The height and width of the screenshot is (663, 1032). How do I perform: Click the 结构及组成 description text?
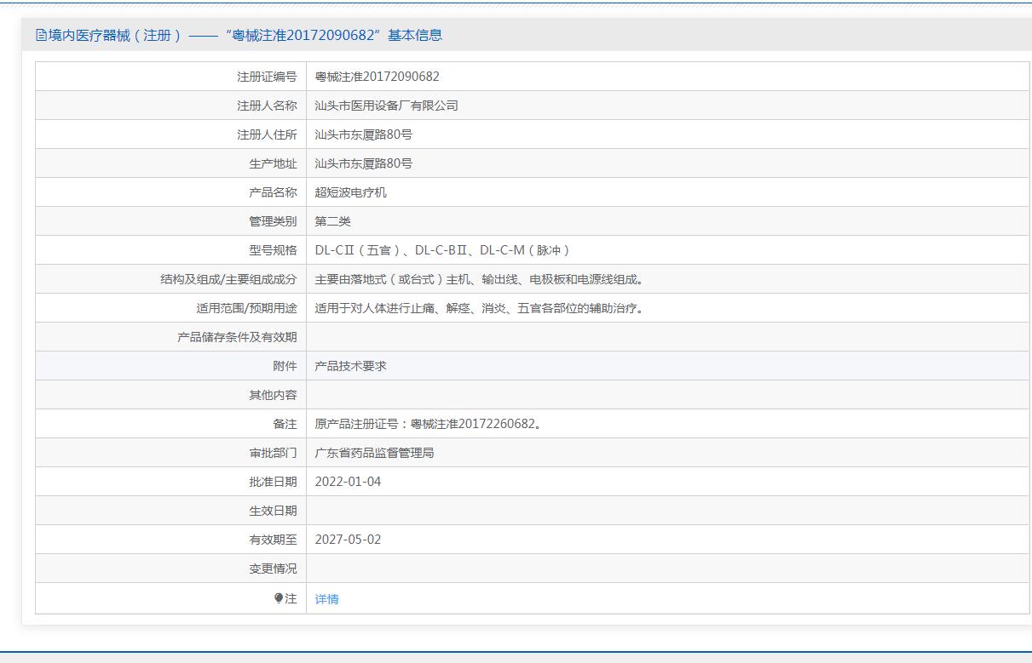(x=478, y=279)
